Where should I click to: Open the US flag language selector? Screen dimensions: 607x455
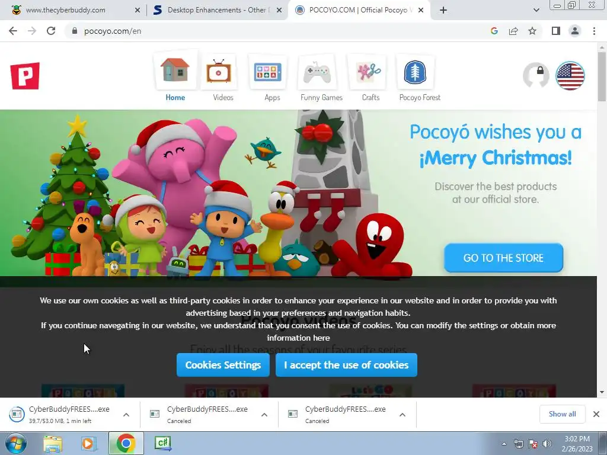(570, 76)
